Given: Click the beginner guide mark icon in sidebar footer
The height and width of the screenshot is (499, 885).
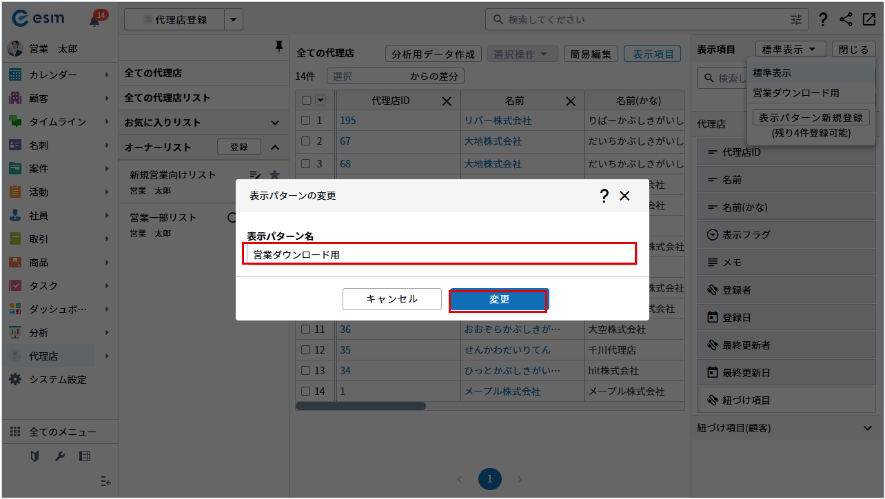Looking at the screenshot, I should click(x=34, y=456).
